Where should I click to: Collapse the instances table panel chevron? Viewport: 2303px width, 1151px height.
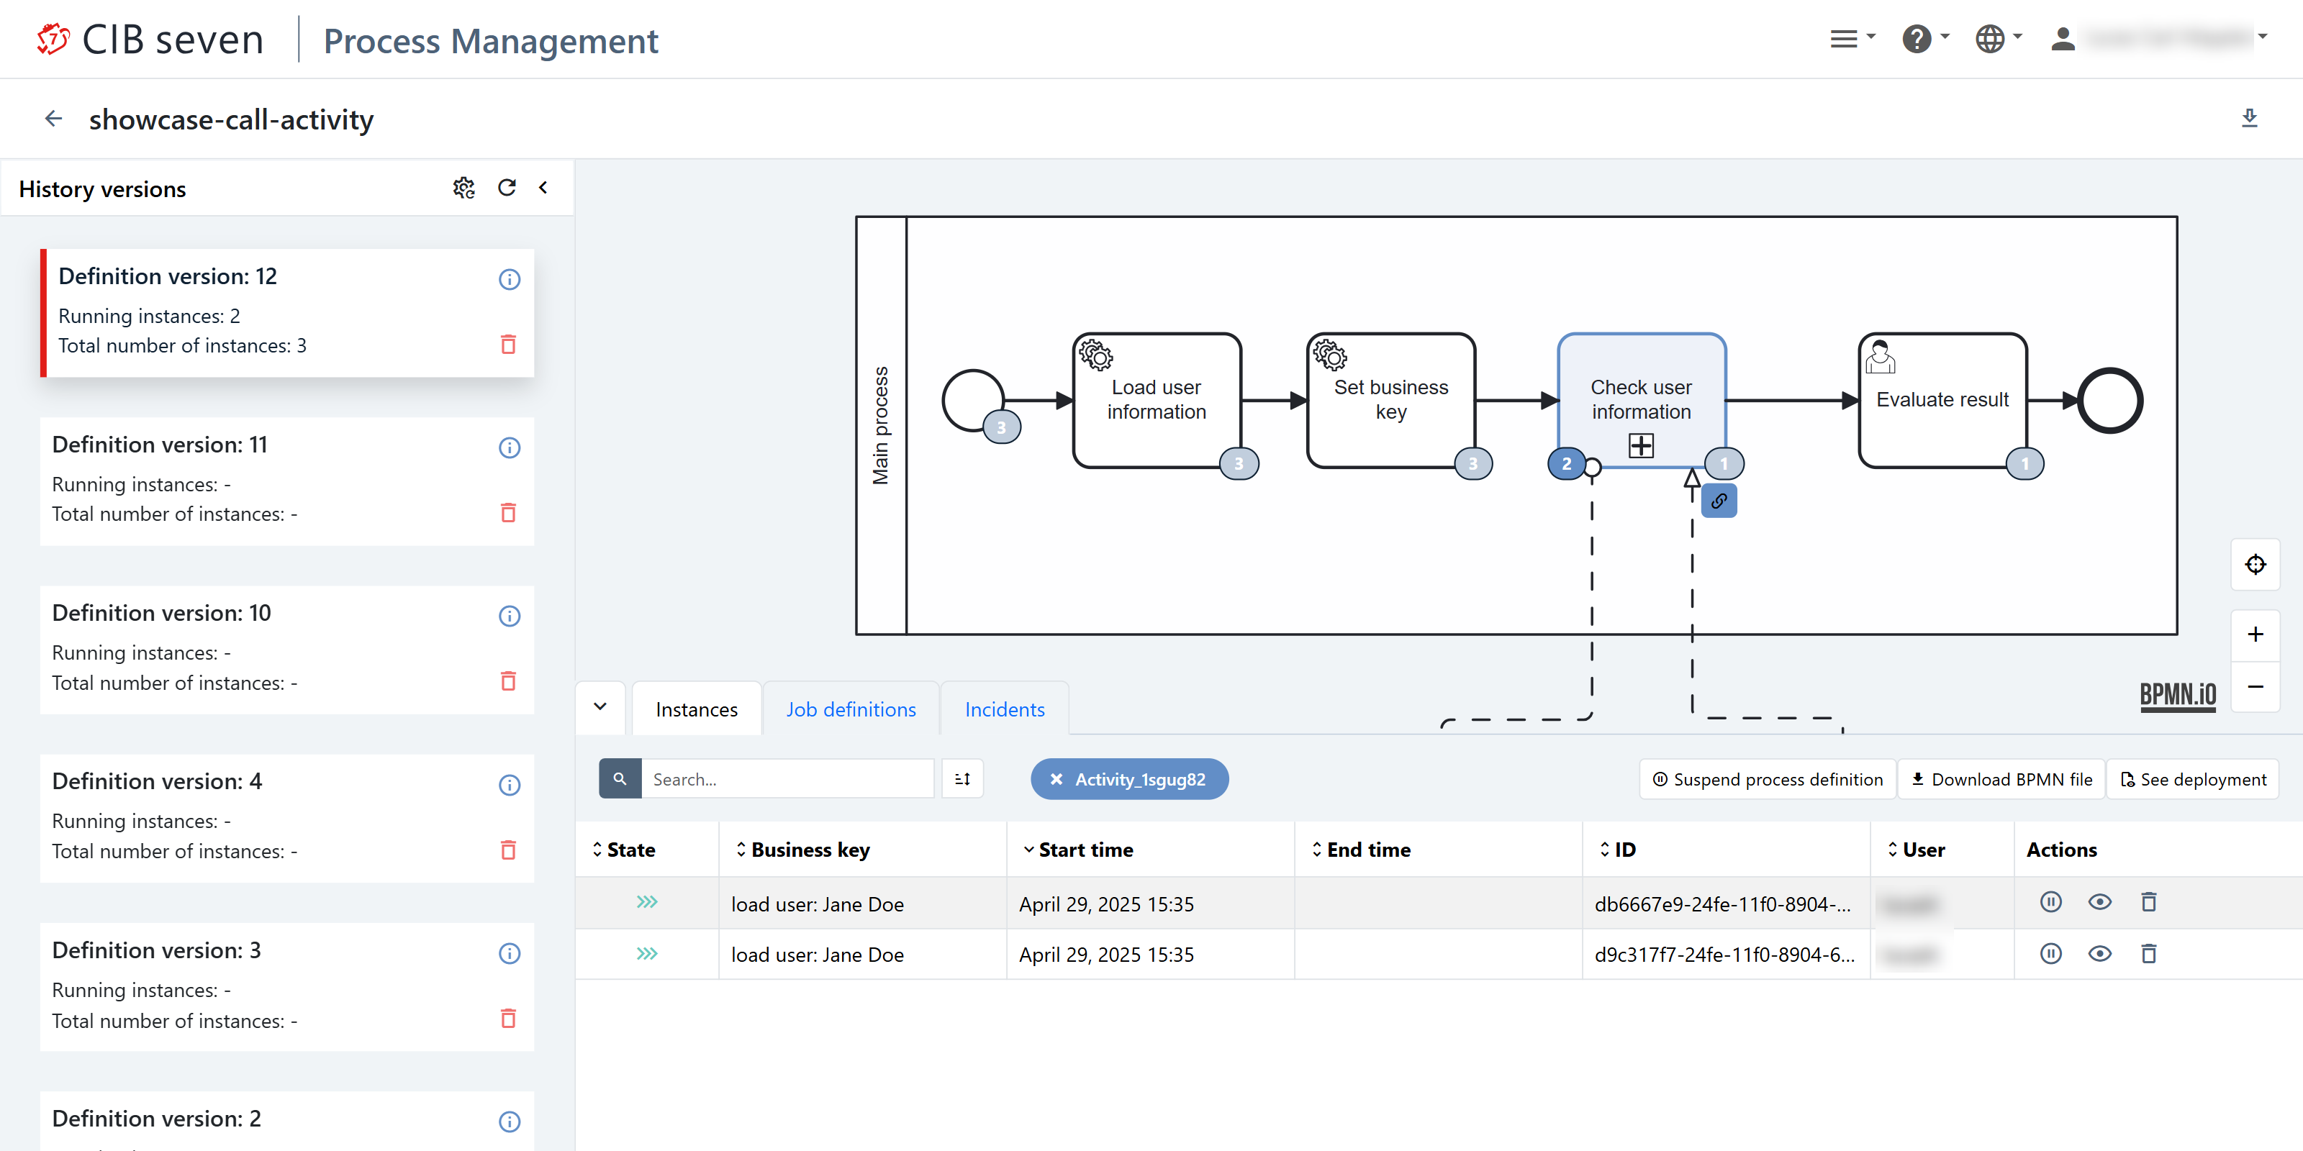pyautogui.click(x=601, y=707)
